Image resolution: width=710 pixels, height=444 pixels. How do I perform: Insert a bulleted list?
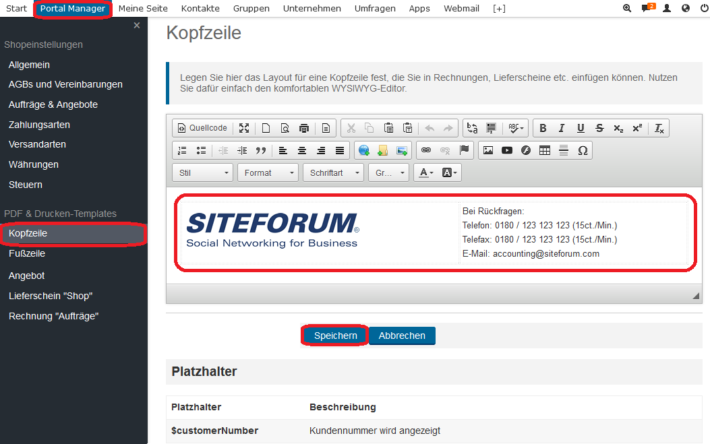coord(201,151)
